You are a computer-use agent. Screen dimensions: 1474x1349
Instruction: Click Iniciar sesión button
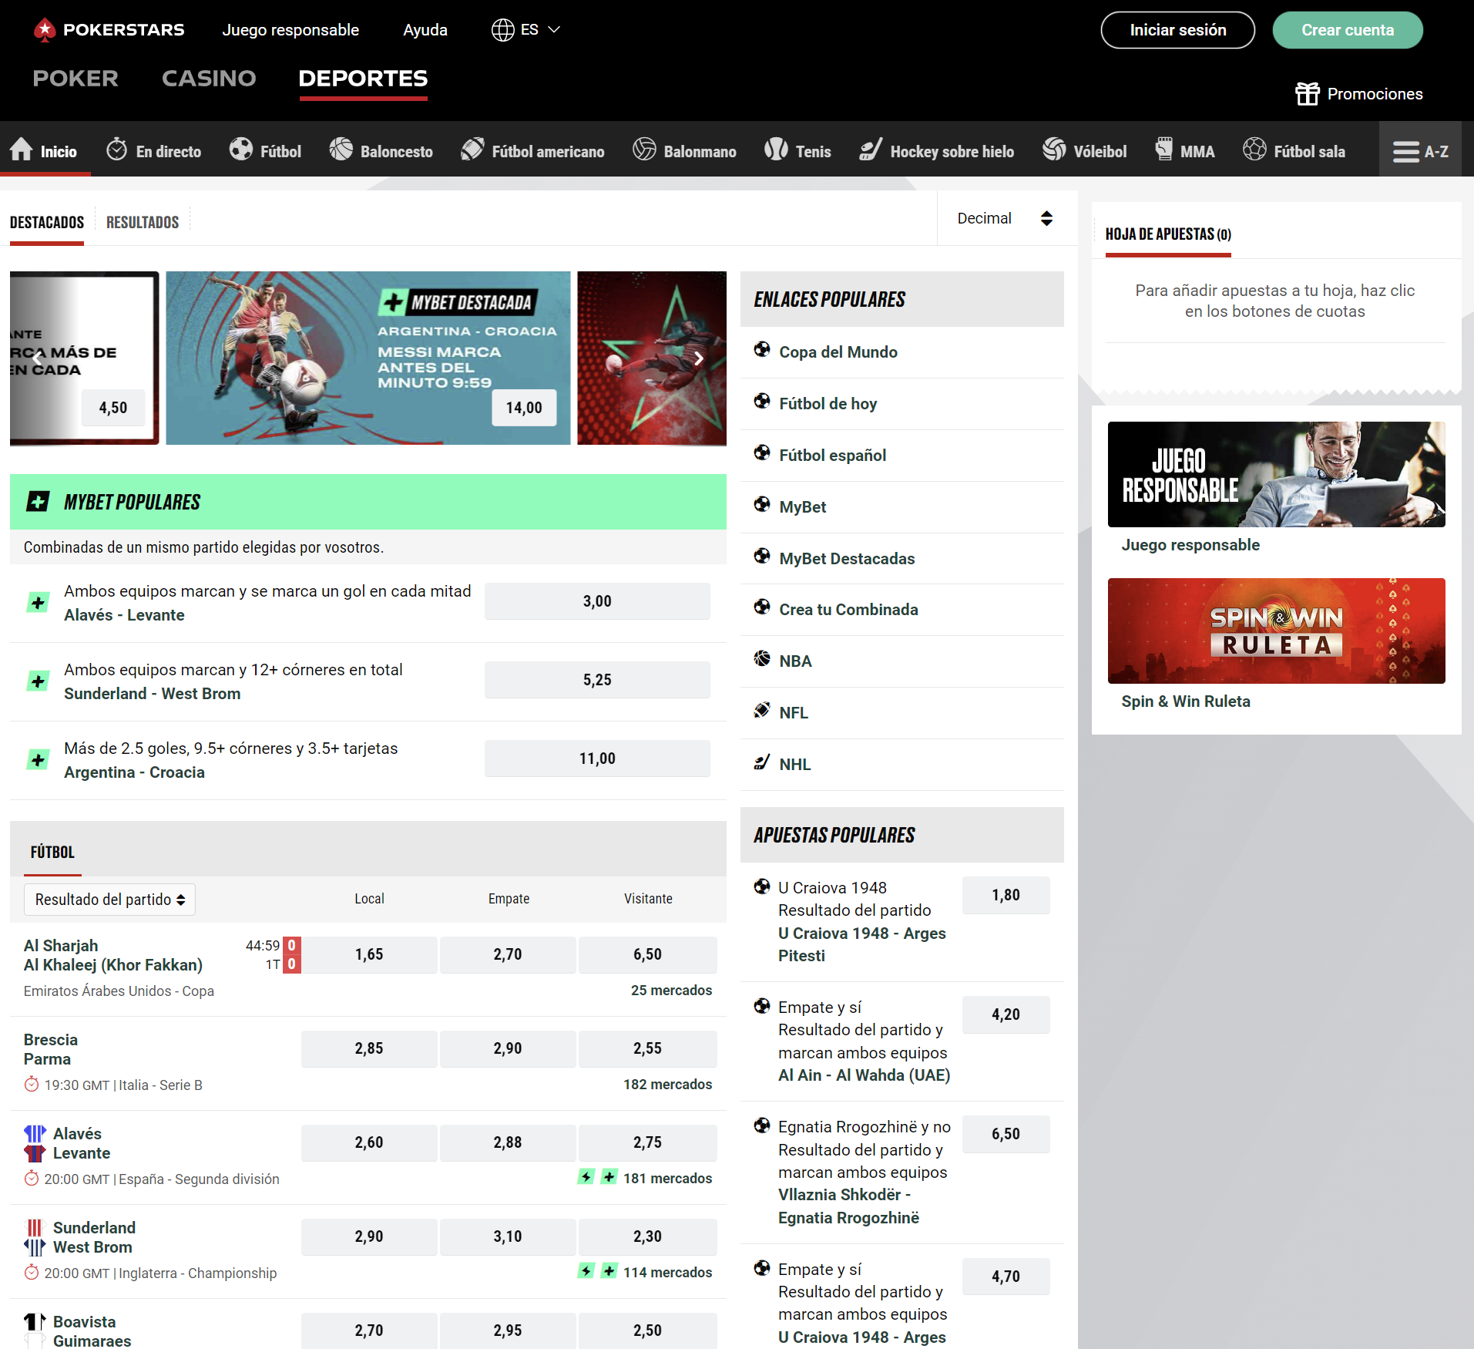(x=1177, y=30)
